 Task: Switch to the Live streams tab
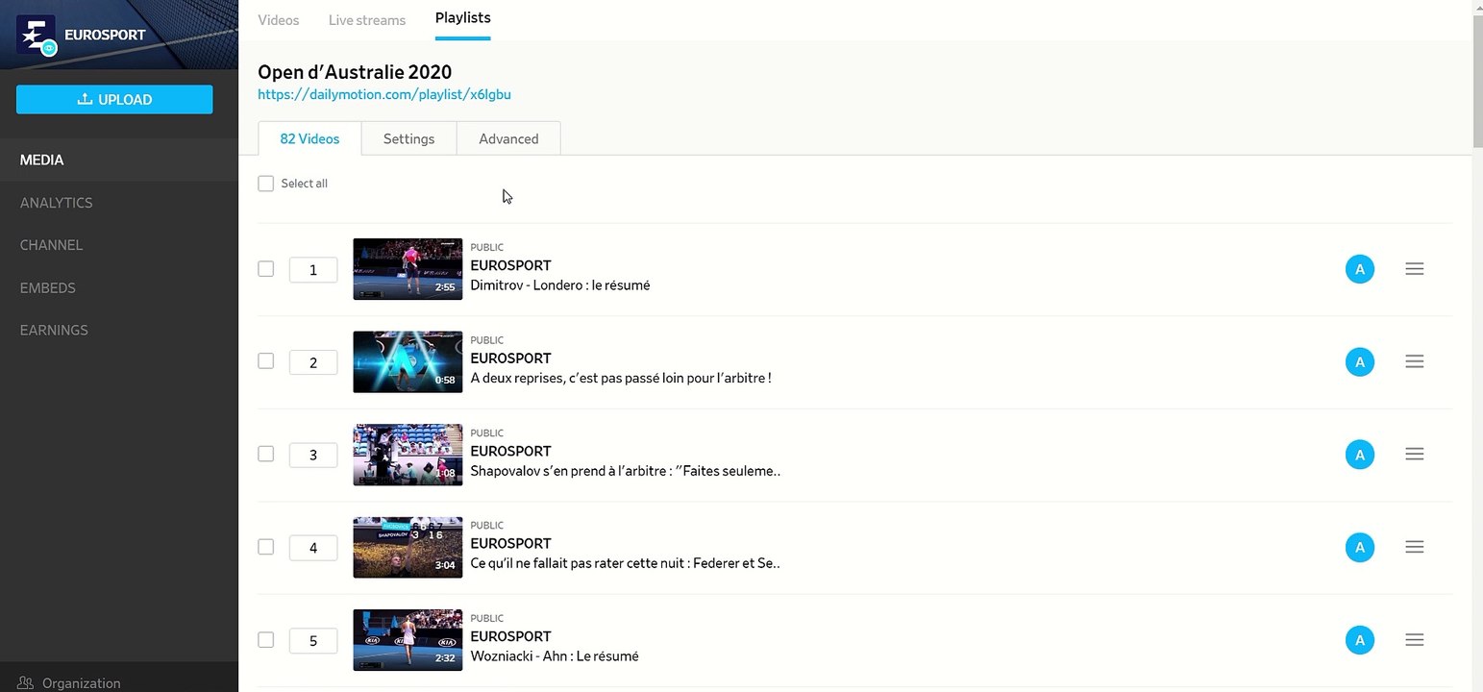(367, 19)
